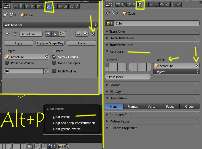The height and width of the screenshot is (149, 202).
Task: Open Scene tab in left panel
Action: [x=27, y=6]
